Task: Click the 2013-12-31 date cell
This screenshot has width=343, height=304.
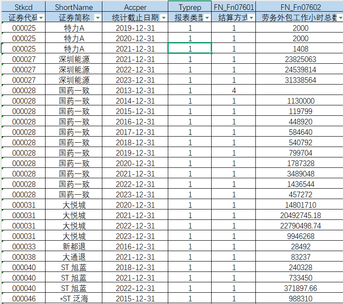Action: pos(135,91)
